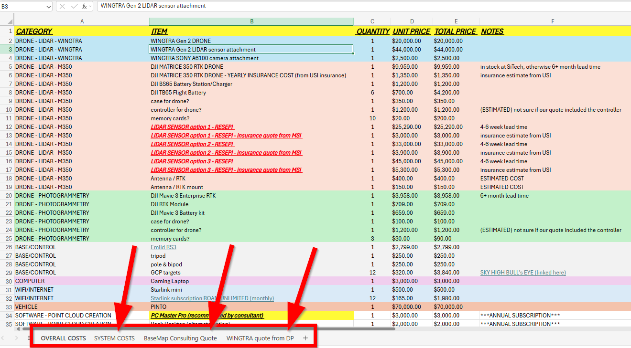Select the DJI BS65 Battery Station/Charger cell
The height and width of the screenshot is (348, 631).
pos(251,84)
